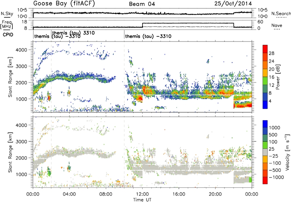This screenshot has width=291, height=202.
Task: Click the '-1000' value on the Velocity color bar
Action: coord(276,177)
